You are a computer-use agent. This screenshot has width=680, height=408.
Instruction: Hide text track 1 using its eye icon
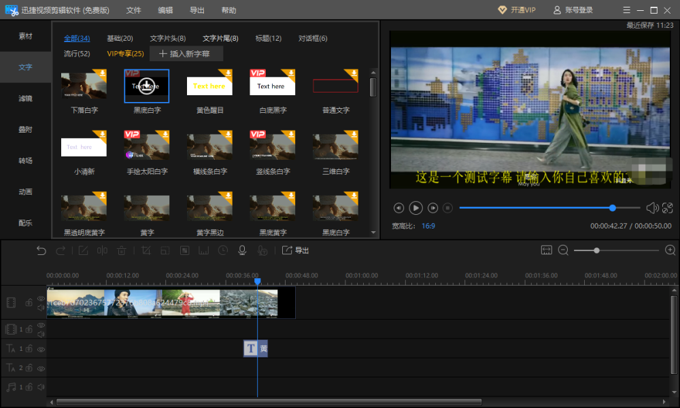(x=41, y=349)
